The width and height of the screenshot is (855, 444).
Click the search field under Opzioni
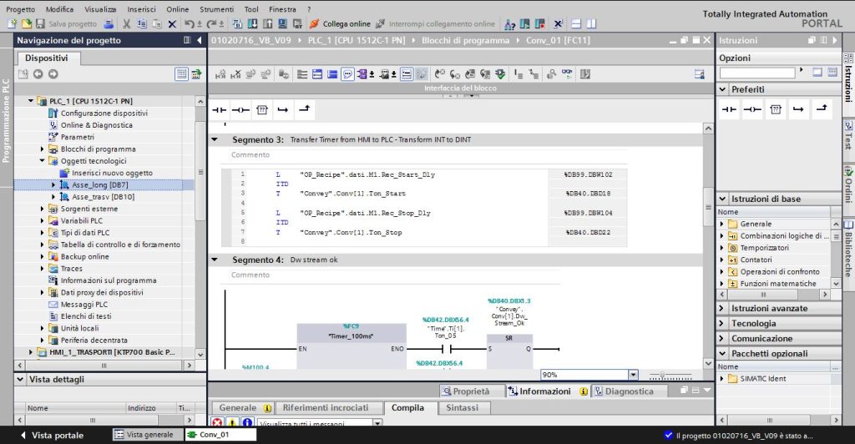[757, 73]
